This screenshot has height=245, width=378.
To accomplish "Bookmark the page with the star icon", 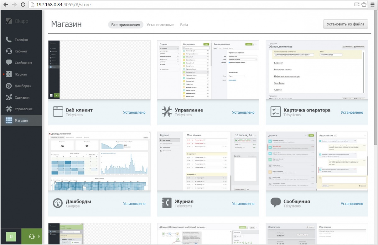I will click(364, 4).
